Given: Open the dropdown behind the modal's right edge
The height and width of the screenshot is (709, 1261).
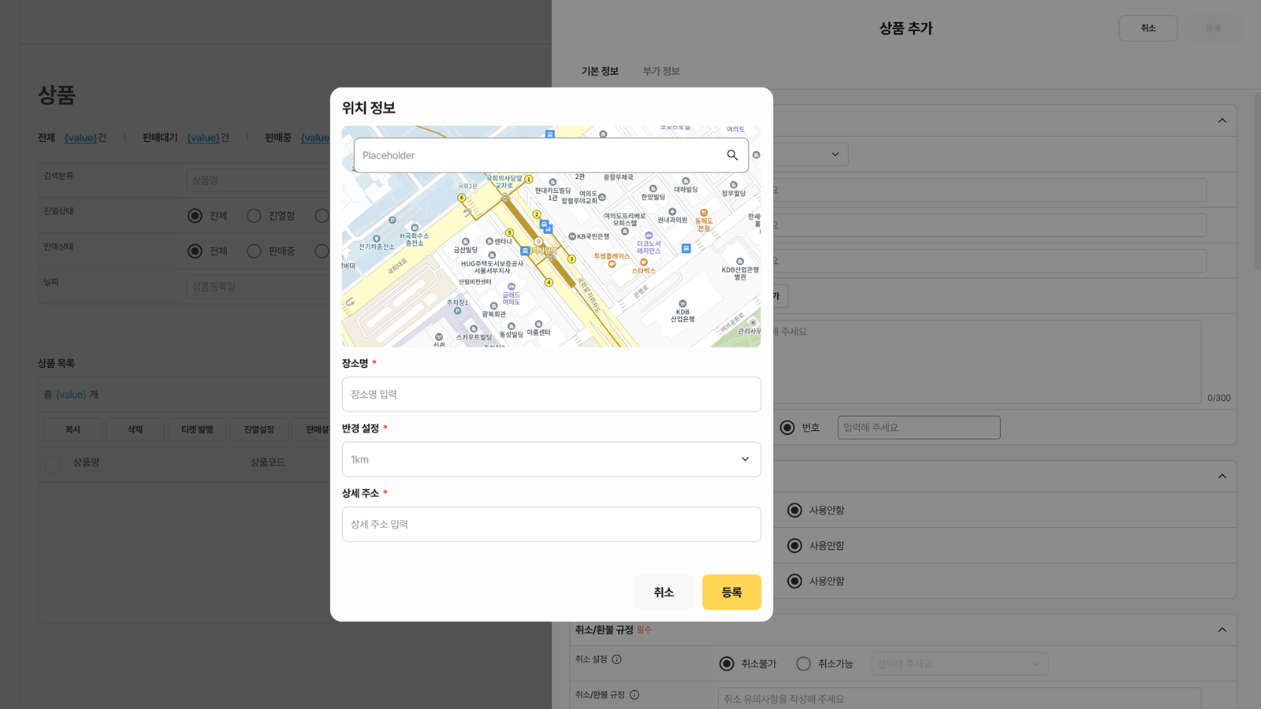Looking at the screenshot, I should [810, 154].
